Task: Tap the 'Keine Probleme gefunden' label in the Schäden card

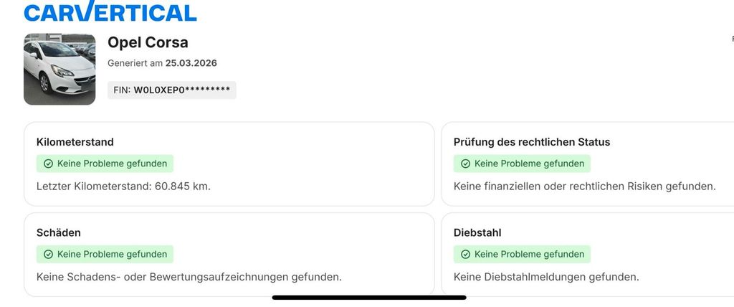Action: (112, 254)
